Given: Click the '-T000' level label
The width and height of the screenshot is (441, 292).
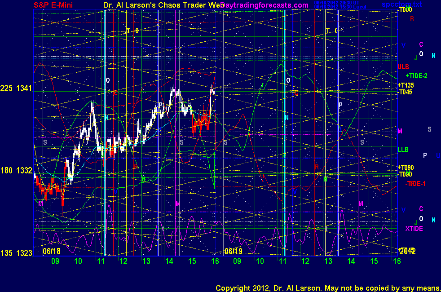Looking at the screenshot, I should 405,10.
